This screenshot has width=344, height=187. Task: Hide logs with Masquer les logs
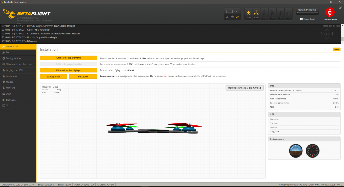pos(331,26)
